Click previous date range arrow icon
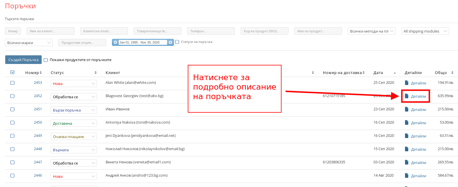 [115, 42]
